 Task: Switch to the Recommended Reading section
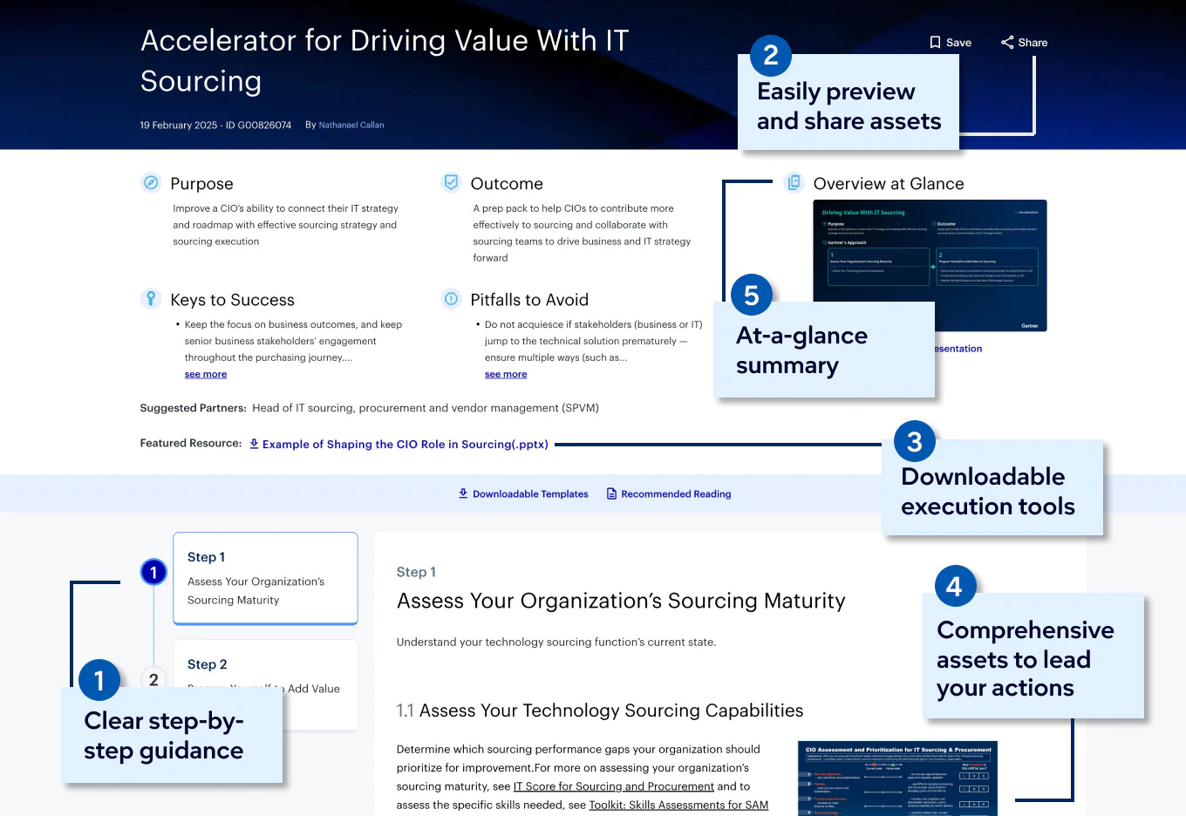(676, 493)
